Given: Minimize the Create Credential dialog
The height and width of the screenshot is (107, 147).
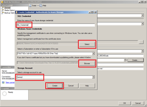Looking at the screenshot, I should [x=90, y=12].
